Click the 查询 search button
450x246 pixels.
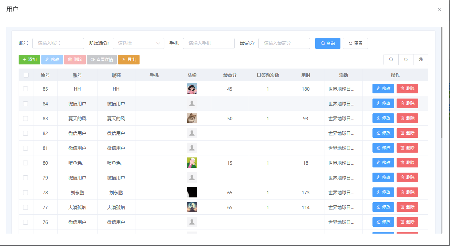[x=327, y=43]
